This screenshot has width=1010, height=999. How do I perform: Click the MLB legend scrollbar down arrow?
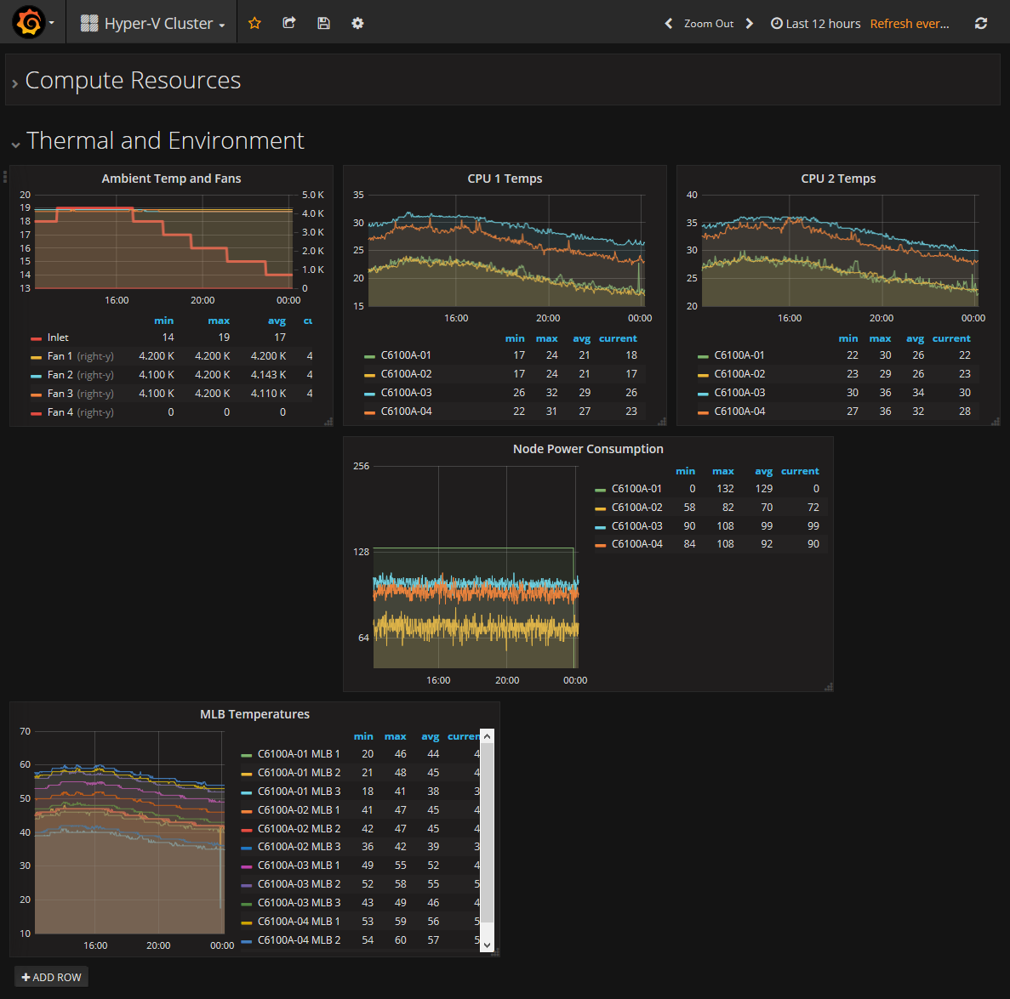(x=487, y=945)
